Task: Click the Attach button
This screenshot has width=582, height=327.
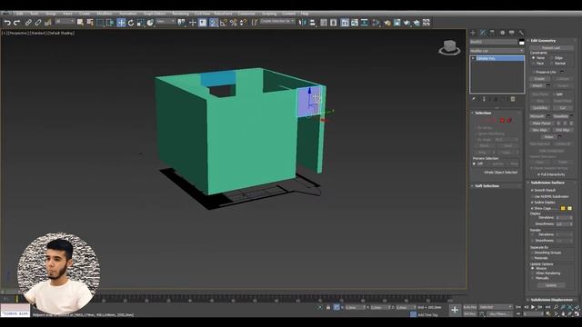Action: [537, 85]
